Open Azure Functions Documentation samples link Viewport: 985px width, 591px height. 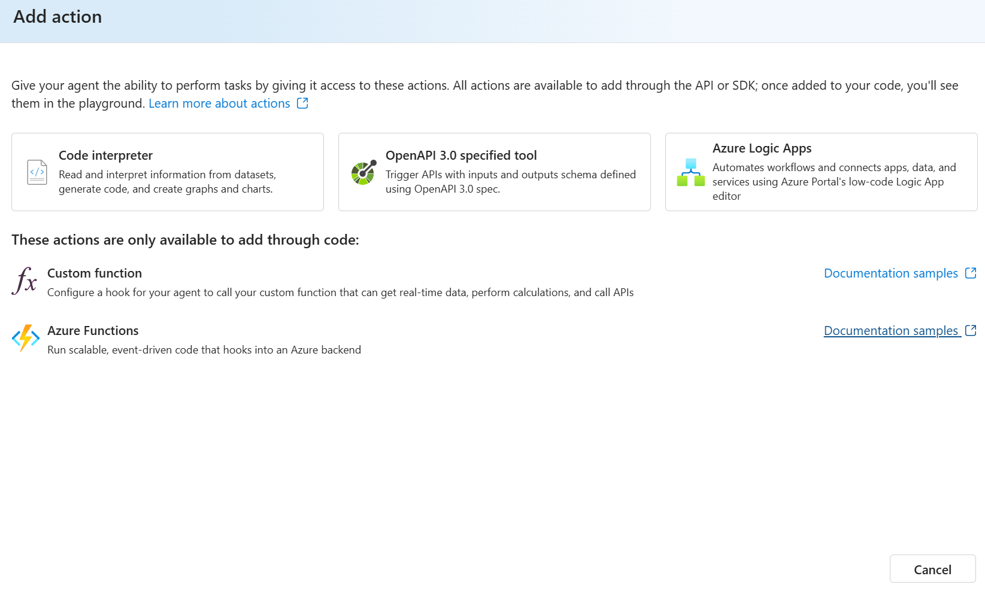pos(890,331)
